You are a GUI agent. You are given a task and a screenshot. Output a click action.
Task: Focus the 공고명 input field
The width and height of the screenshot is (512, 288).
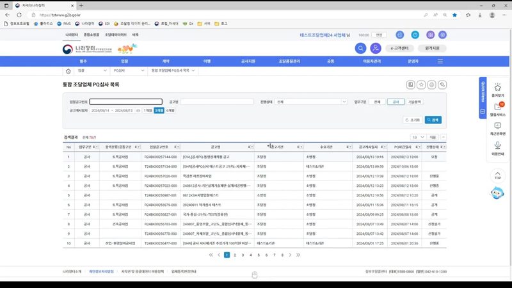[217, 102]
